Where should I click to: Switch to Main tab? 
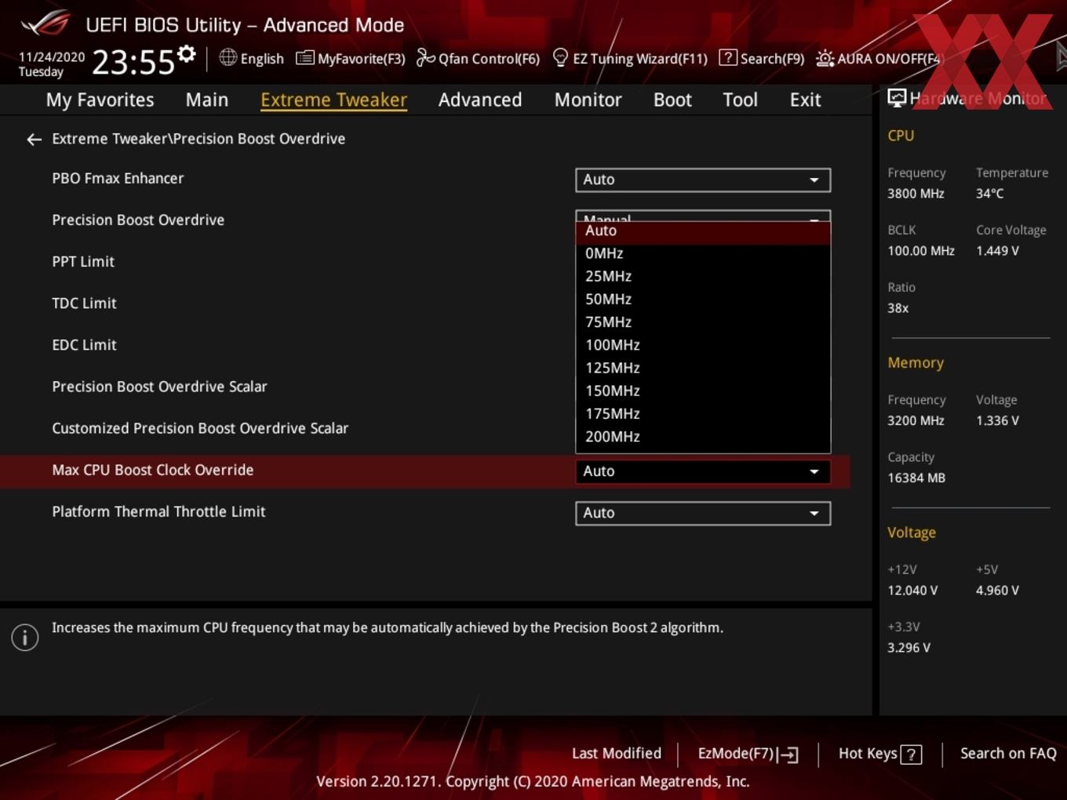tap(207, 100)
